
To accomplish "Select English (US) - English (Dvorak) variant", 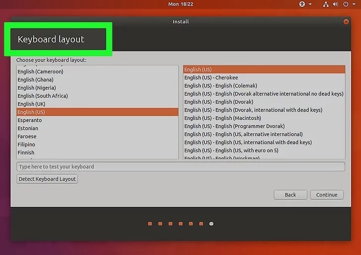I will point(264,102).
